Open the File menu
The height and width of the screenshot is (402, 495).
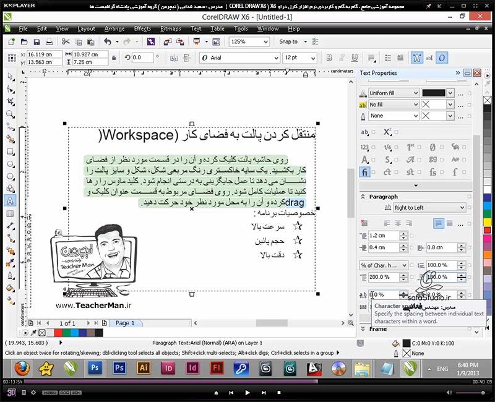click(x=23, y=28)
